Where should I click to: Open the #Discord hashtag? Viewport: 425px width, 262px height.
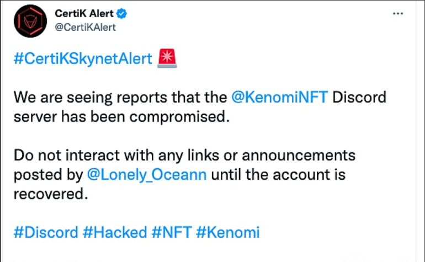[x=46, y=232]
